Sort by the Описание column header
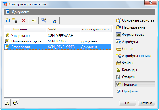This screenshot has width=159, height=110. [x=28, y=29]
